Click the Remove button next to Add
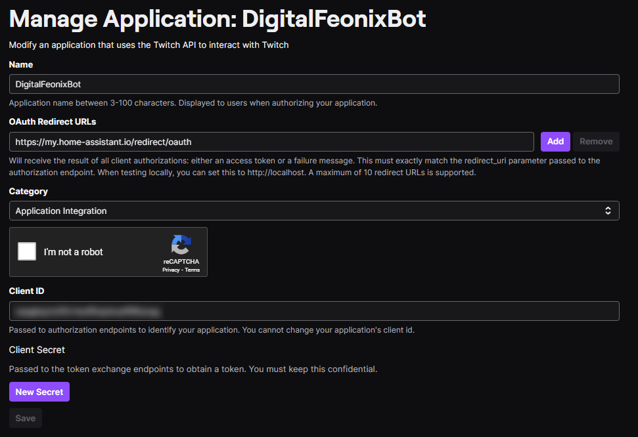 click(596, 141)
